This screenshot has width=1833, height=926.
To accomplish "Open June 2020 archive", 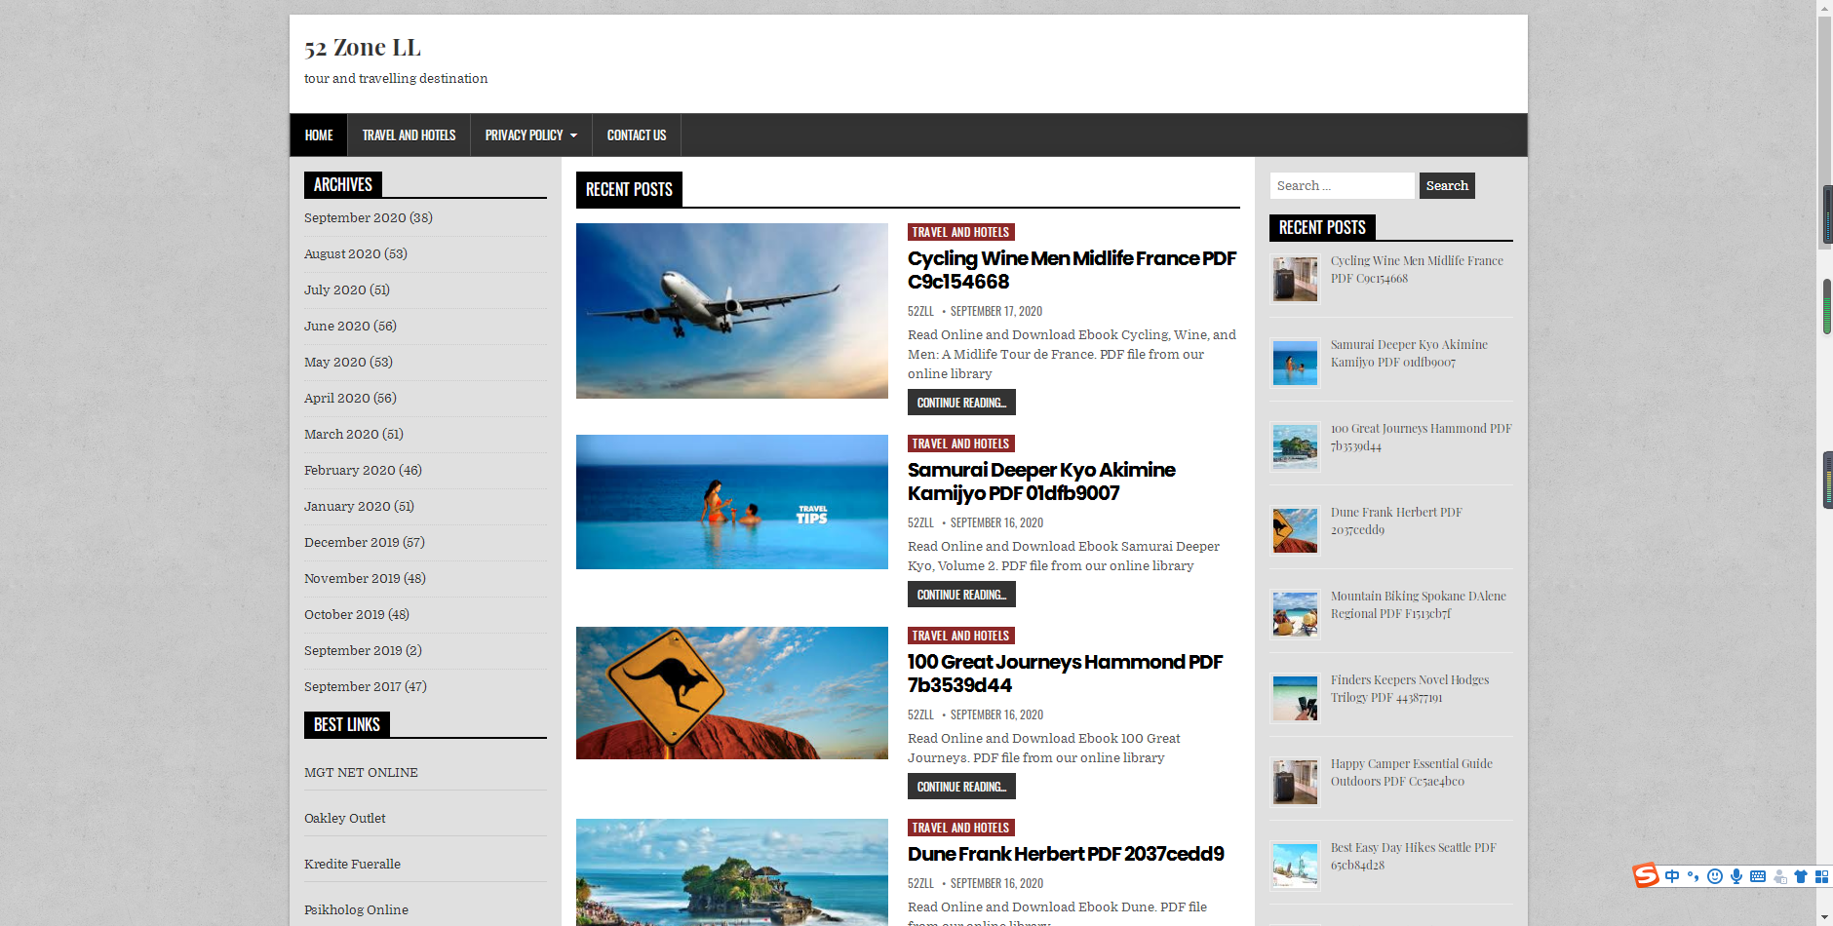I will (x=337, y=326).
